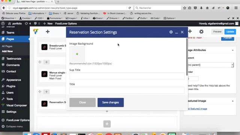Image resolution: width=240 pixels, height=135 pixels.
Task: Click the Pocket icon in browser toolbar
Action: 195,8
